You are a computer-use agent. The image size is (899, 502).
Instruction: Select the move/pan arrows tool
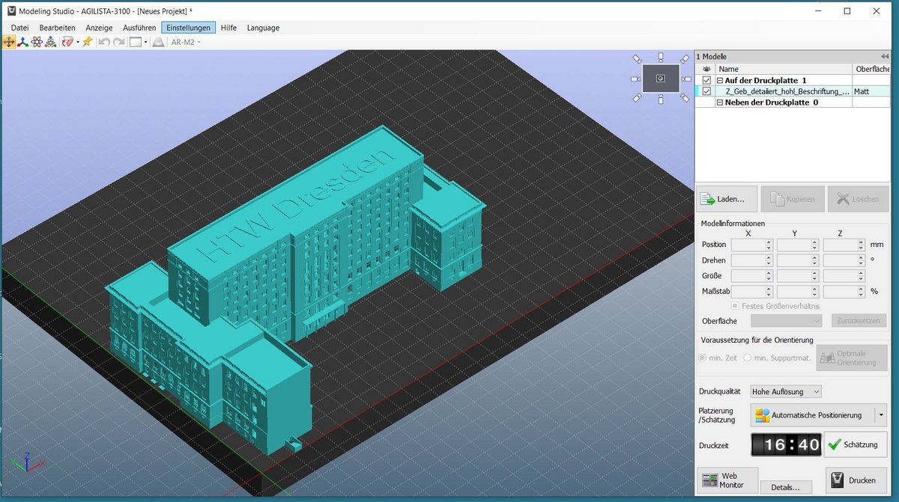[x=9, y=42]
